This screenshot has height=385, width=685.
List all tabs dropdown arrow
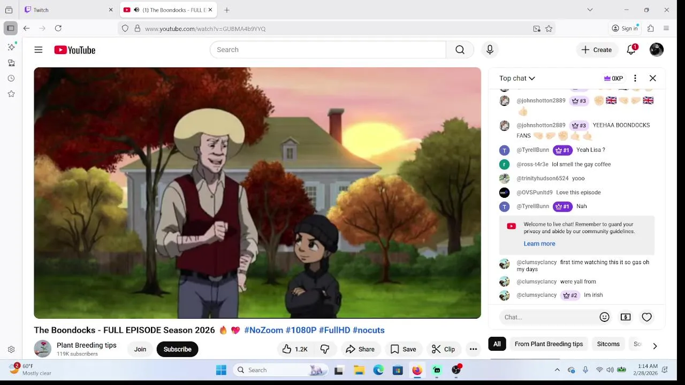[x=590, y=10]
